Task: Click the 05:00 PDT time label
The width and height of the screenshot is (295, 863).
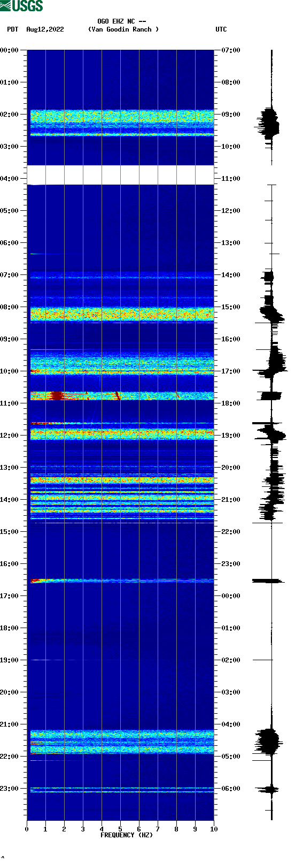Action: tap(10, 211)
